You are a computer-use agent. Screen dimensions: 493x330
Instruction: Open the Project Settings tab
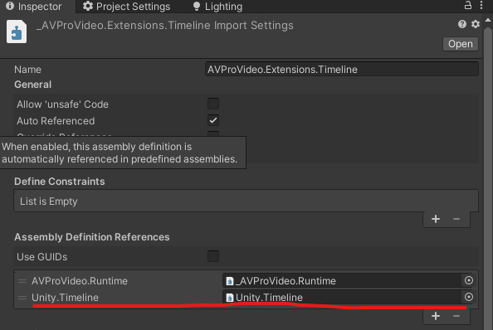pos(126,7)
